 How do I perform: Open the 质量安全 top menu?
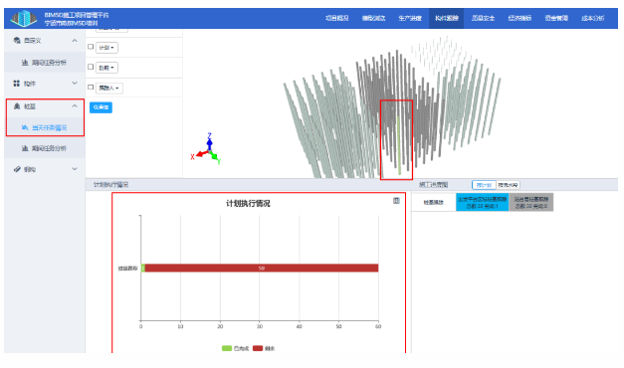(x=483, y=18)
